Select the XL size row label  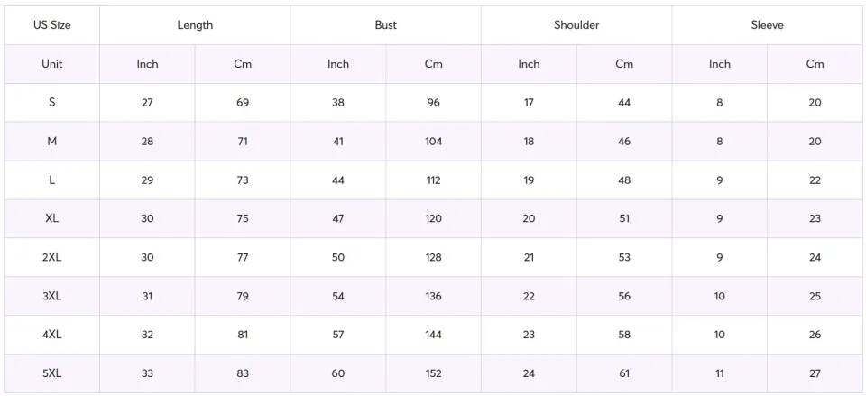[x=51, y=218]
